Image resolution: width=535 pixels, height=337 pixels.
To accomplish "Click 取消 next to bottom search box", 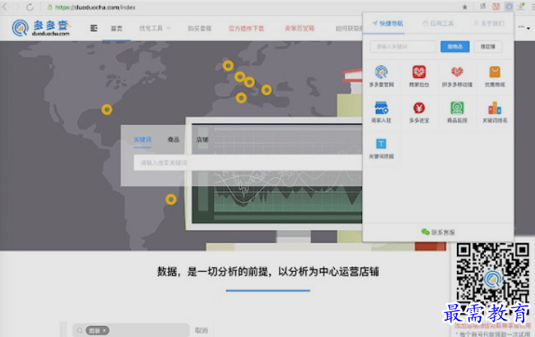I will 201,330.
